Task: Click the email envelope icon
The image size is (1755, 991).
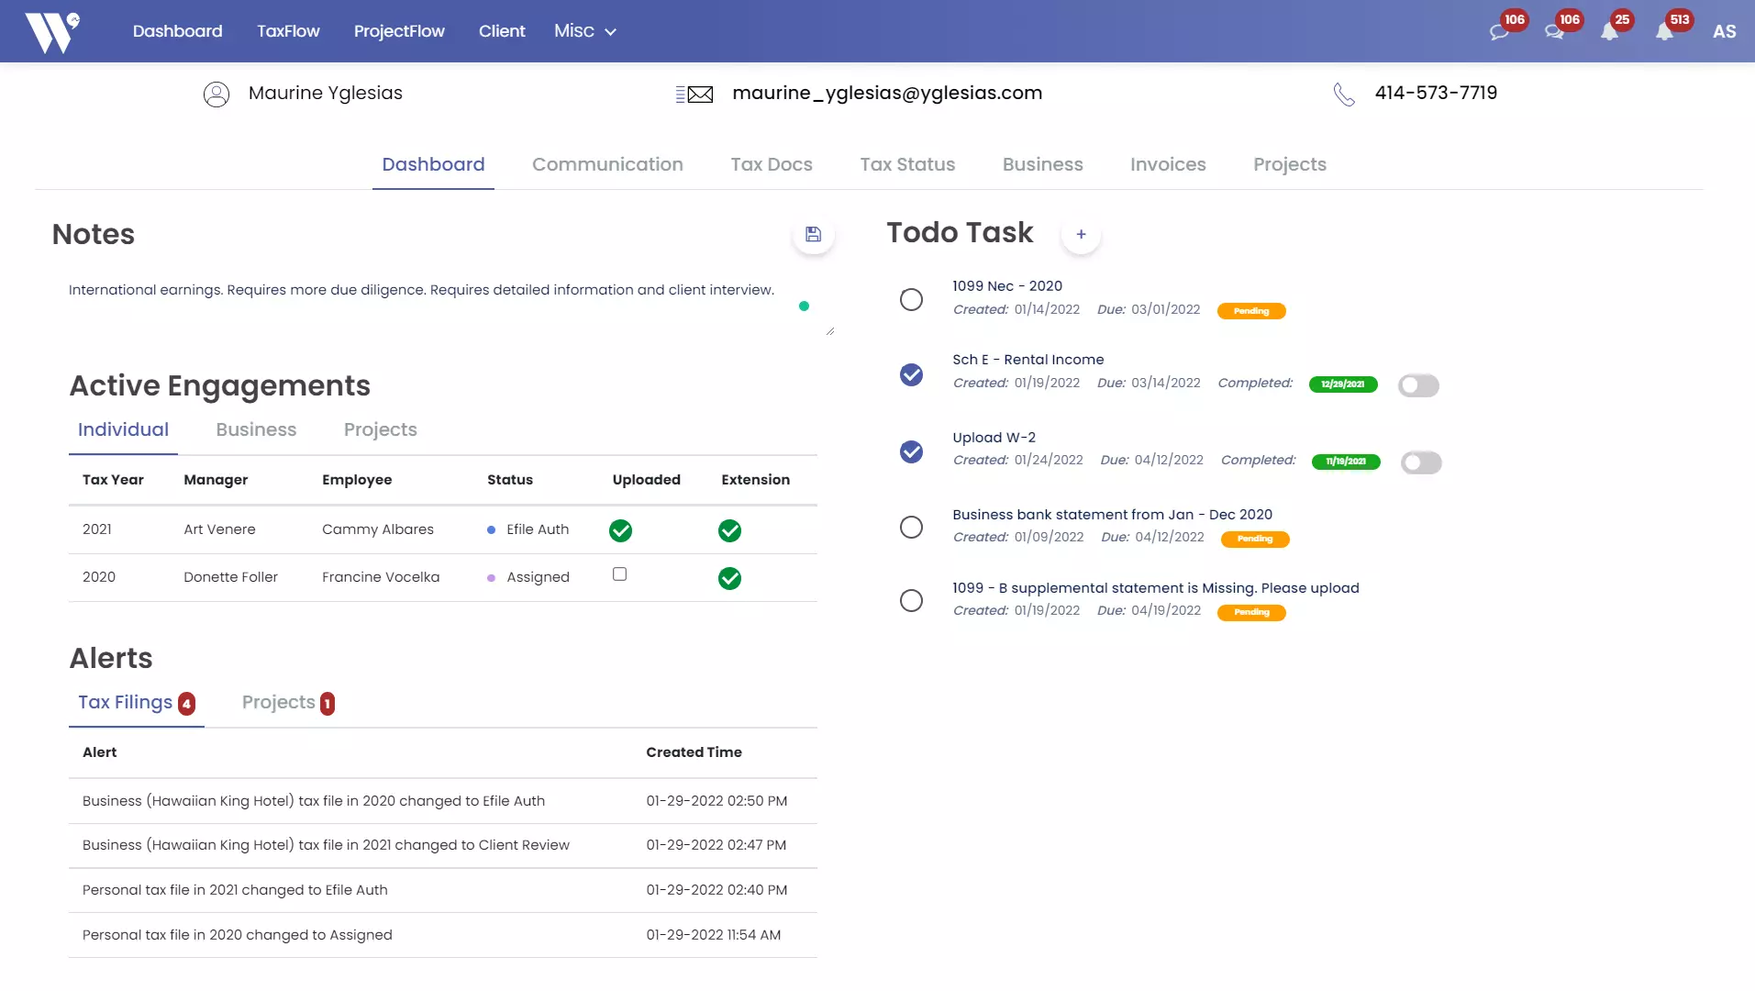Action: tap(694, 95)
